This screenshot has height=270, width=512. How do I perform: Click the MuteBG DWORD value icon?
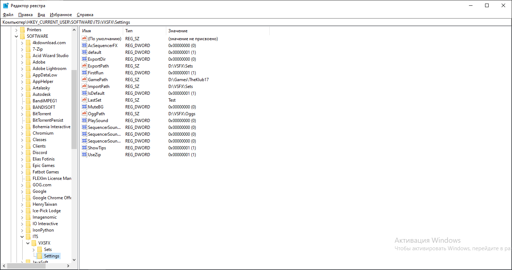tap(84, 107)
